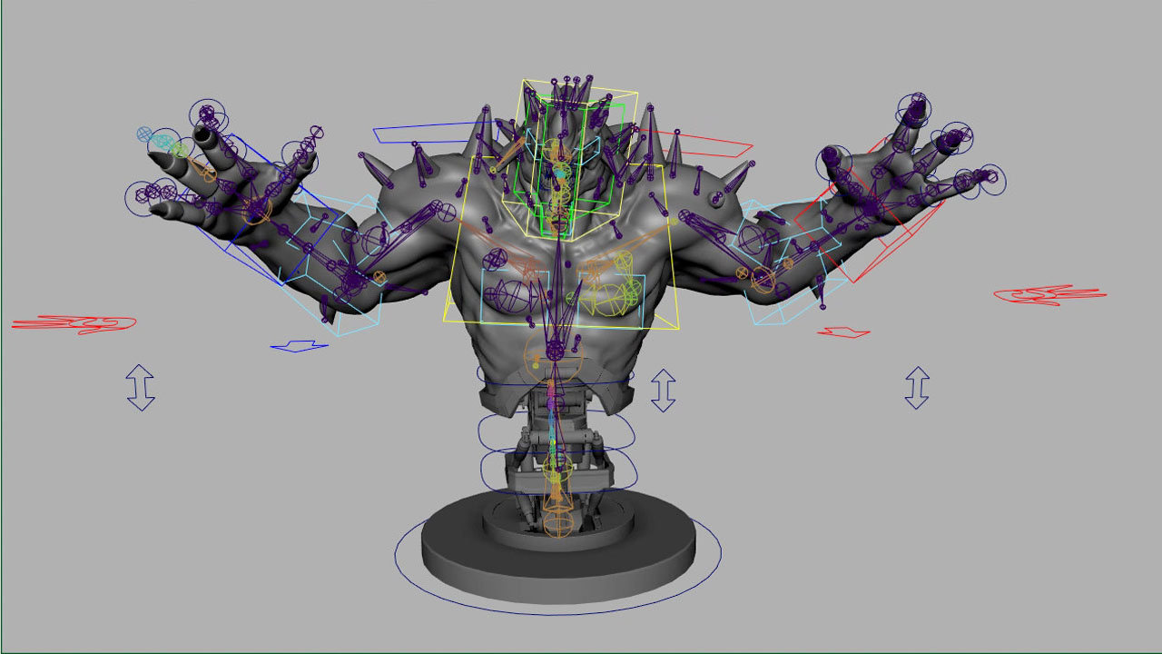Click the blue up-down arrow control below the right arm
Image resolution: width=1162 pixels, height=654 pixels.
tap(917, 386)
